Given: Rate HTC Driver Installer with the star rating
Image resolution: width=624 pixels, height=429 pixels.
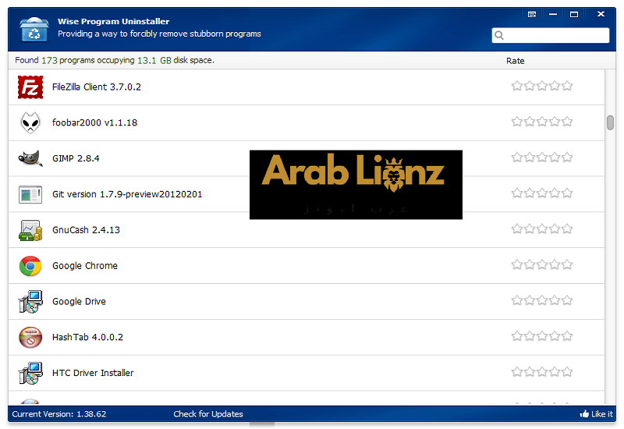Looking at the screenshot, I should click(x=542, y=372).
